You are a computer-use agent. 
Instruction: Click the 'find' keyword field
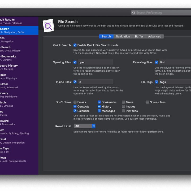175,62
